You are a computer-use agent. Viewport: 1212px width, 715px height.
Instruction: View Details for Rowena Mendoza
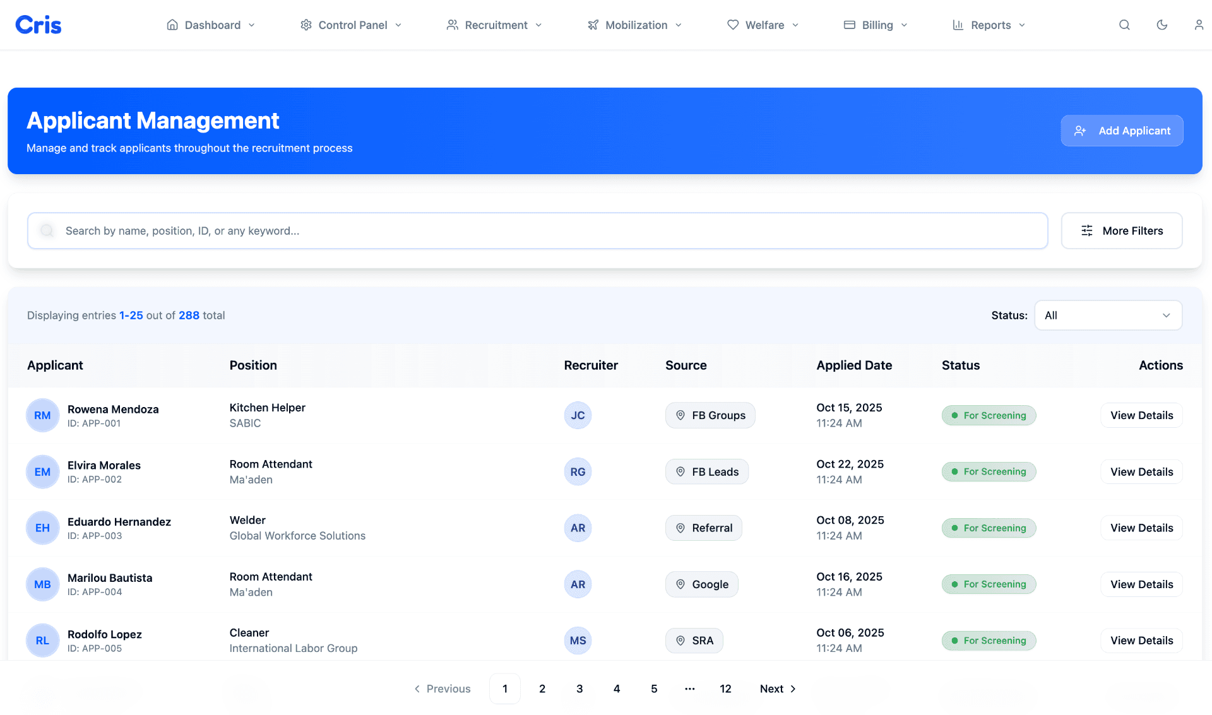click(x=1141, y=415)
